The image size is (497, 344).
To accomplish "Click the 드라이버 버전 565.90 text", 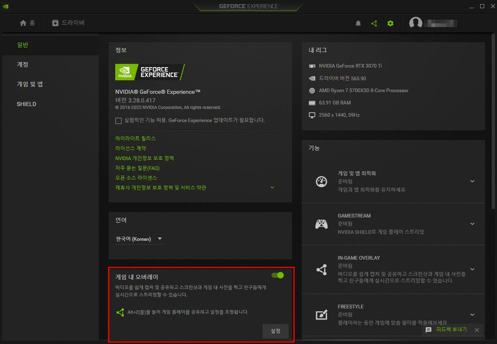I will click(x=343, y=78).
